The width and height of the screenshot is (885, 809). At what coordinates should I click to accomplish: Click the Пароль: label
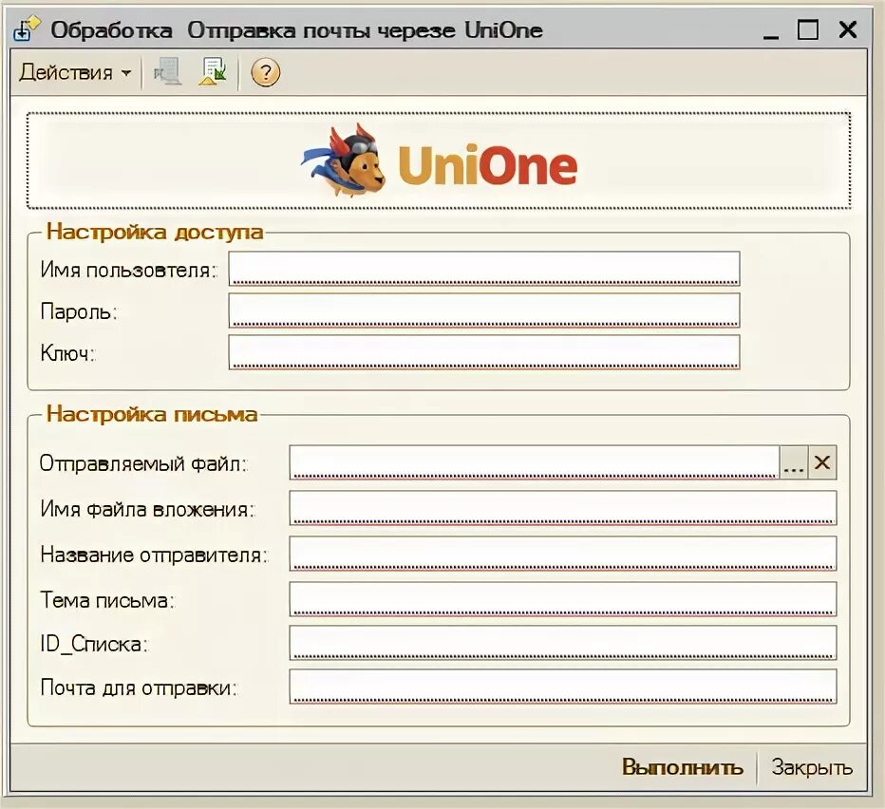pyautogui.click(x=79, y=311)
